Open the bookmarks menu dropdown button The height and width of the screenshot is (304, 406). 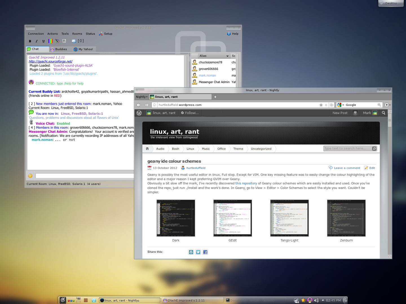[x=388, y=105]
